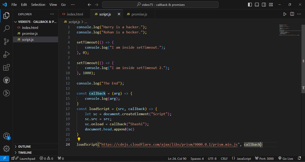Image resolution: width=305 pixels, height=162 pixels.
Task: Open the Manage gear icon
Action: 6,148
